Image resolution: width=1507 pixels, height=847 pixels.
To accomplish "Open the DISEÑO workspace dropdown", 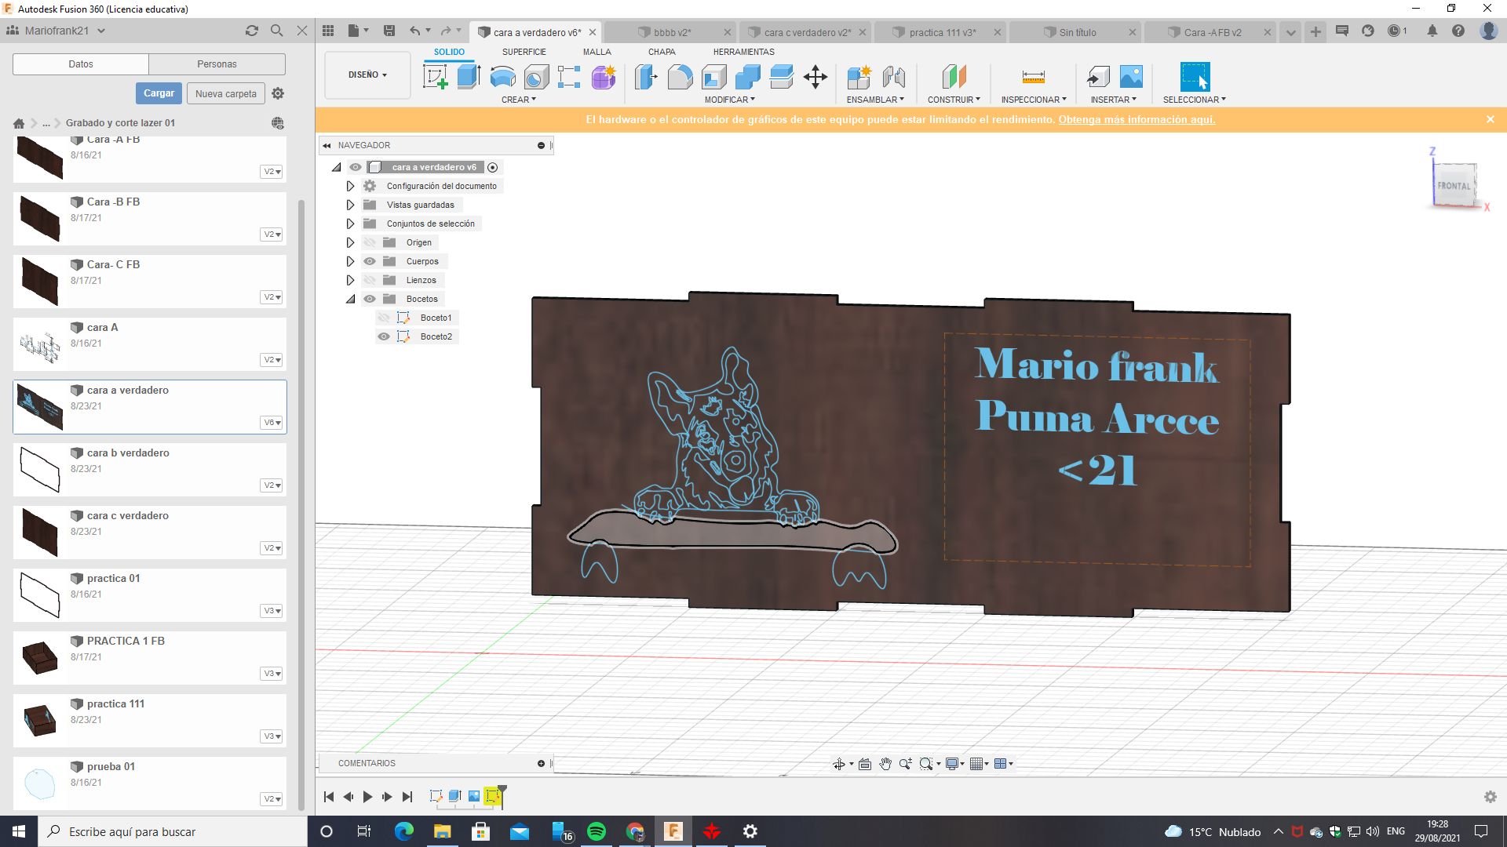I will [x=367, y=75].
